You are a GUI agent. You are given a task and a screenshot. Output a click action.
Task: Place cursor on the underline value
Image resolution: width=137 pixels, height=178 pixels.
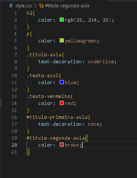point(101,62)
